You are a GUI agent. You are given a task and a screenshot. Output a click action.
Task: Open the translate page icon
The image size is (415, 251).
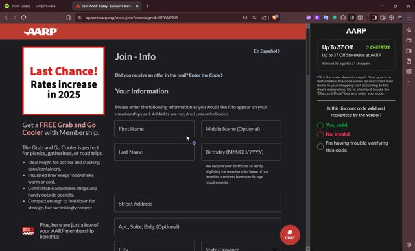click(x=254, y=18)
